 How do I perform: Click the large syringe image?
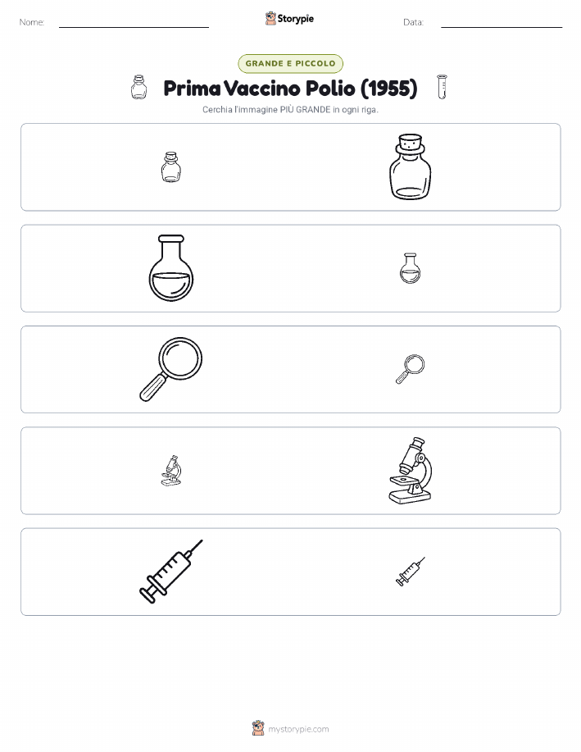tap(171, 572)
